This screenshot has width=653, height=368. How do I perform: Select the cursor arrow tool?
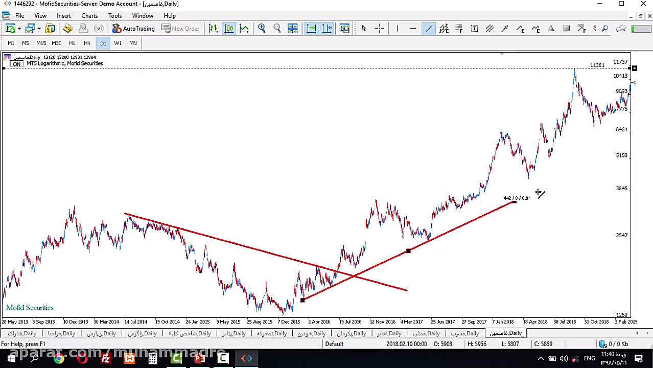(x=364, y=29)
